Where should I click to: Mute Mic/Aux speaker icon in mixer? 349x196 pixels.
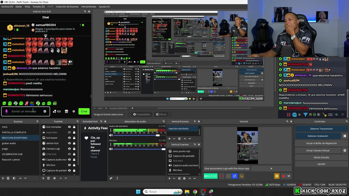coord(111,149)
